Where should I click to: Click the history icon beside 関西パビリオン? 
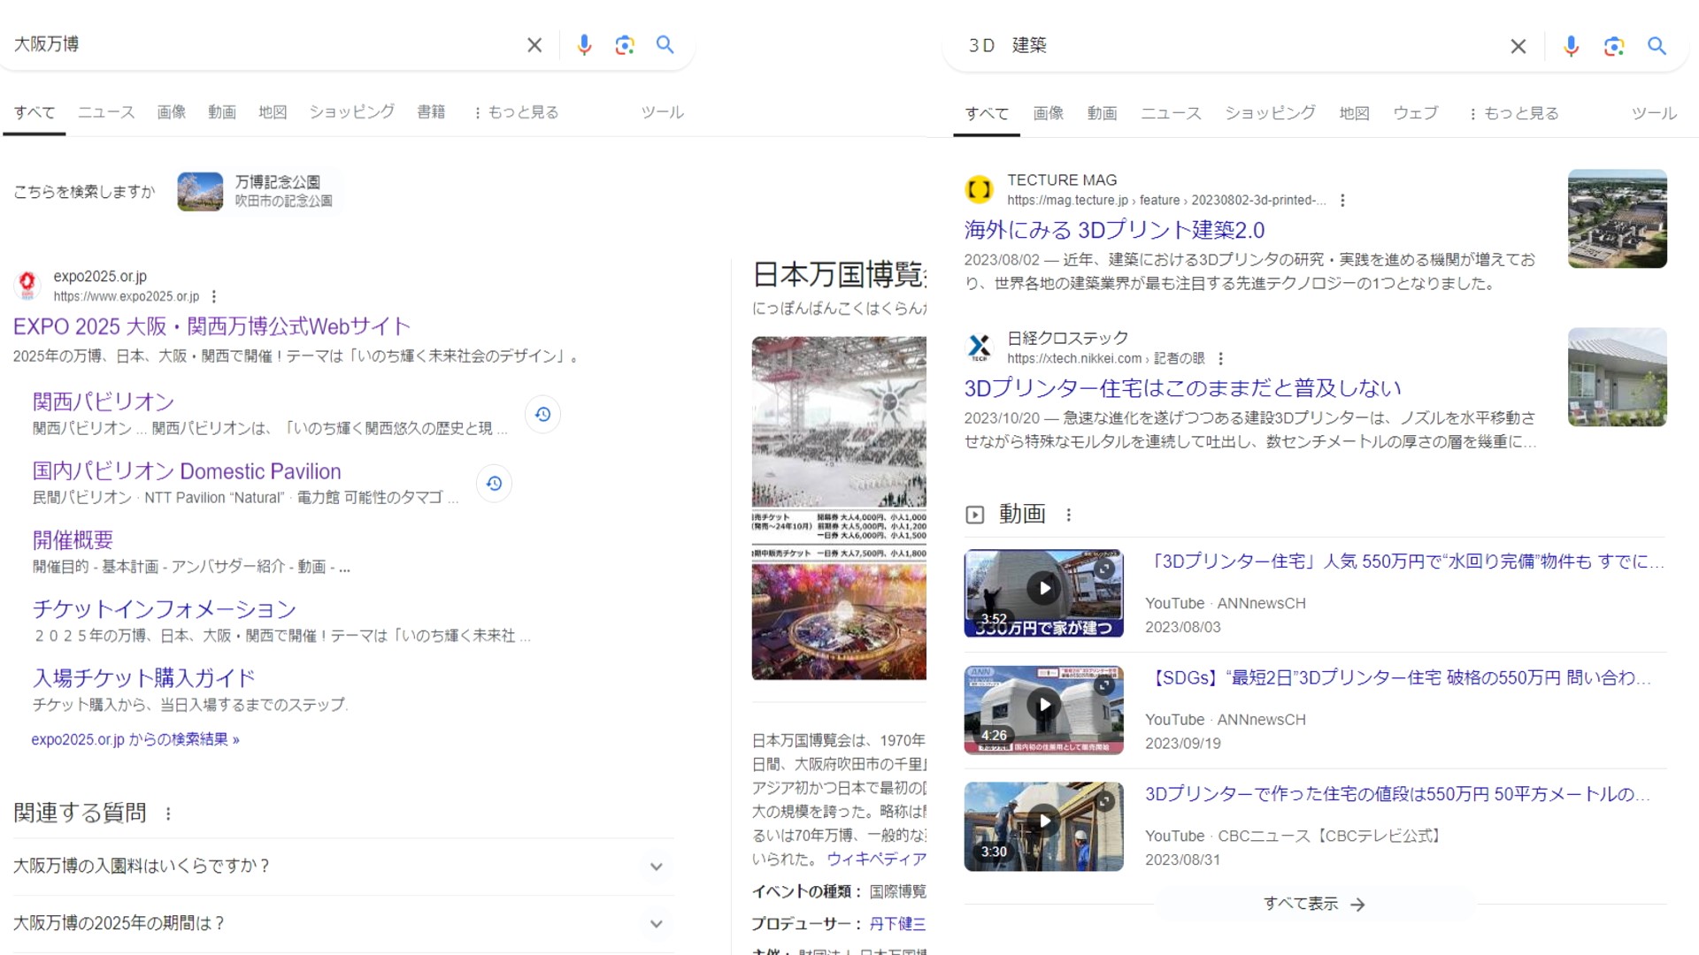click(542, 414)
